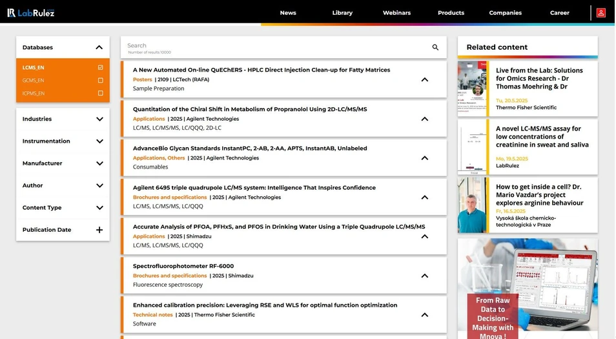Collapse the Spectrofluorophotometer RF-6000 chevron
The height and width of the screenshot is (339, 616).
424,276
